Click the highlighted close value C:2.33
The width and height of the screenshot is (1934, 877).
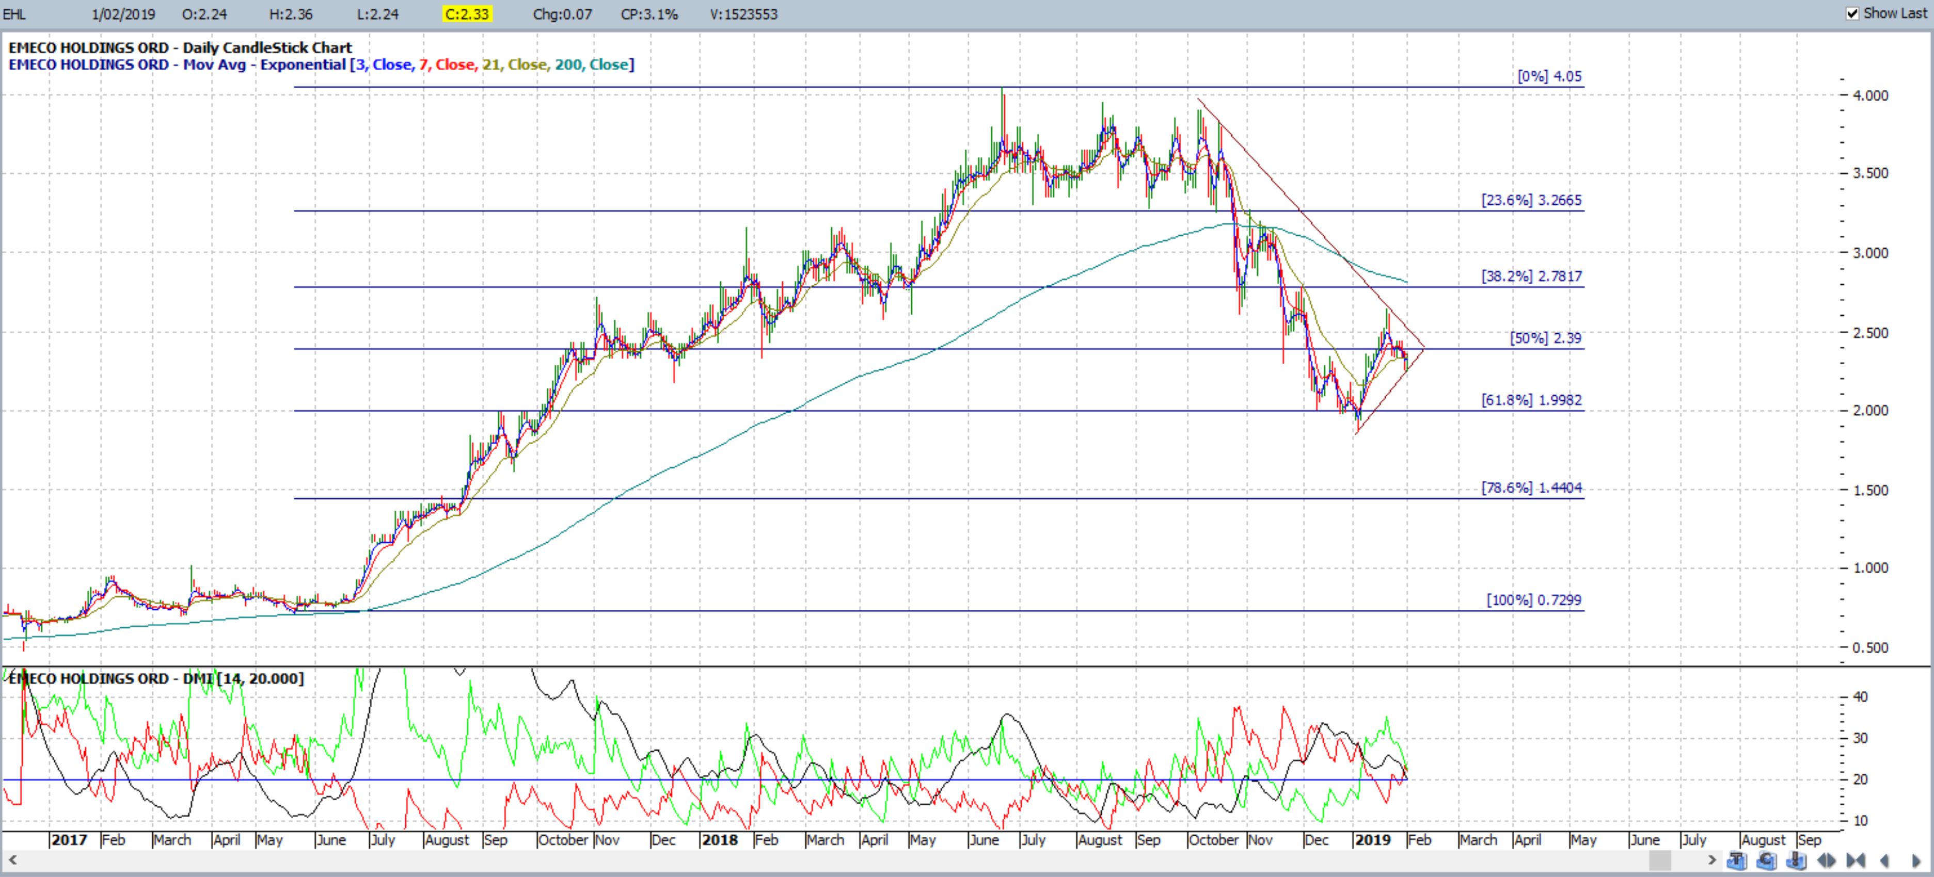(467, 14)
